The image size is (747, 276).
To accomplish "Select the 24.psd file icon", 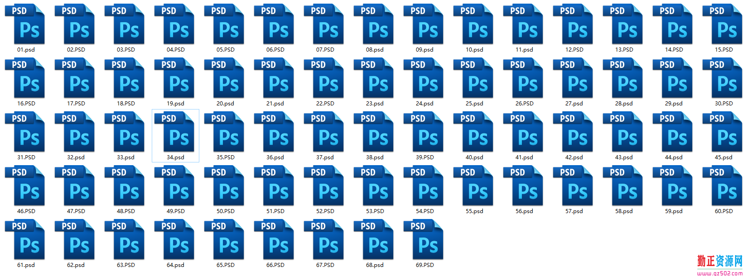I will tap(424, 78).
